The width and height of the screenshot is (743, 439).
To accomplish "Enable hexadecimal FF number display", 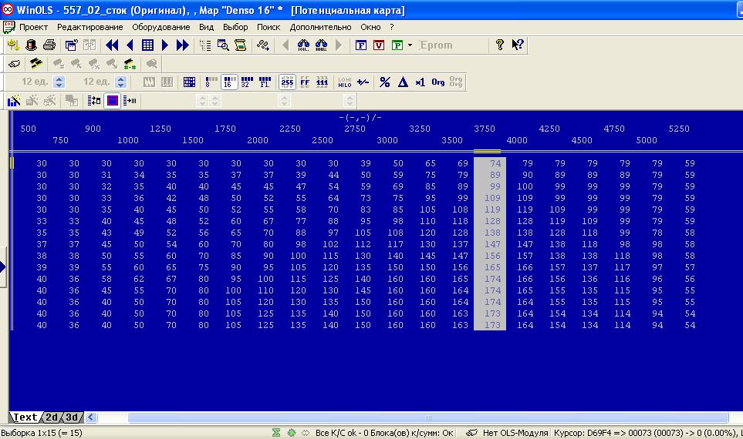I will click(x=305, y=82).
